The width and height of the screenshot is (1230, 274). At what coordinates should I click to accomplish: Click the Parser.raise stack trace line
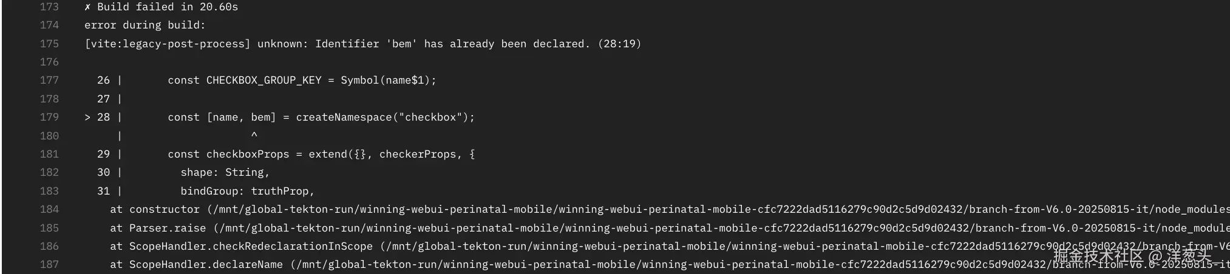click(668, 228)
